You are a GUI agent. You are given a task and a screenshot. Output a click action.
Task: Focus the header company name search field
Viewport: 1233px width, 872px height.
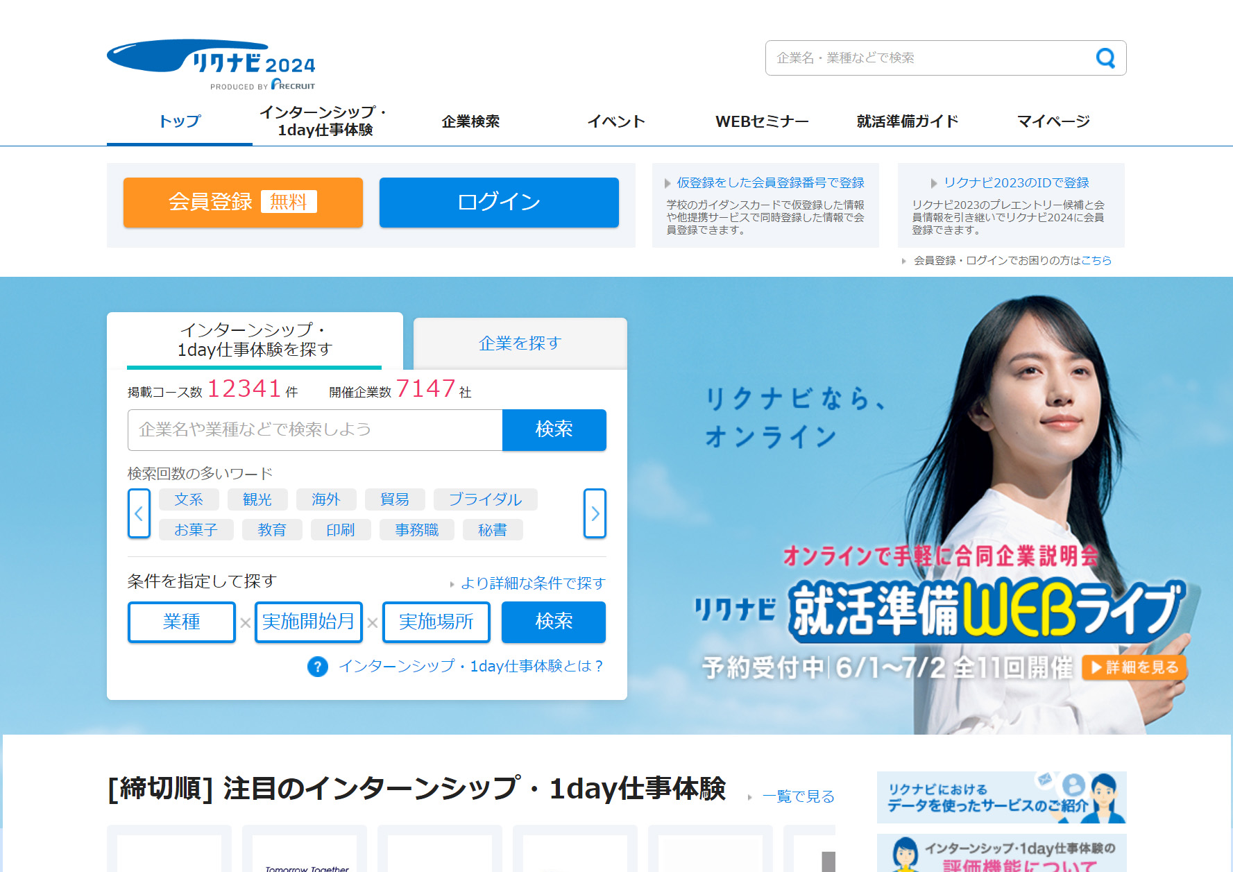pos(930,58)
